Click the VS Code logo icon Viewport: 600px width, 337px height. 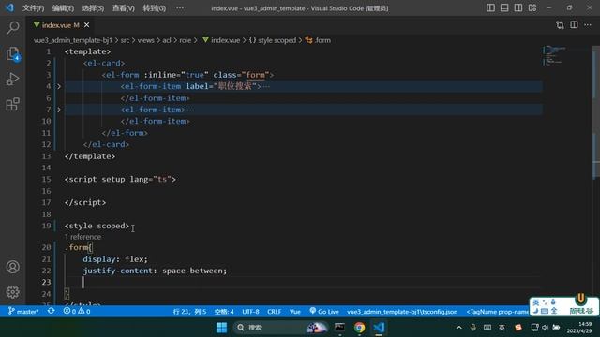tap(9, 7)
